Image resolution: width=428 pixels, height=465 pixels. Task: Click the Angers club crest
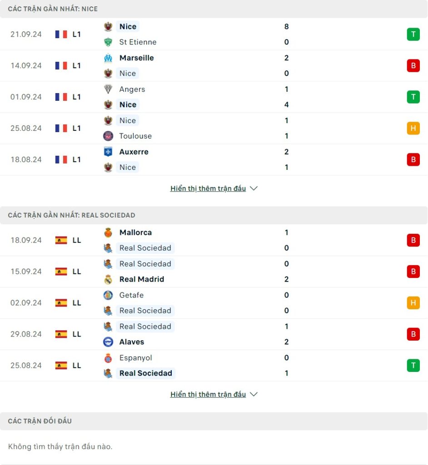(108, 89)
